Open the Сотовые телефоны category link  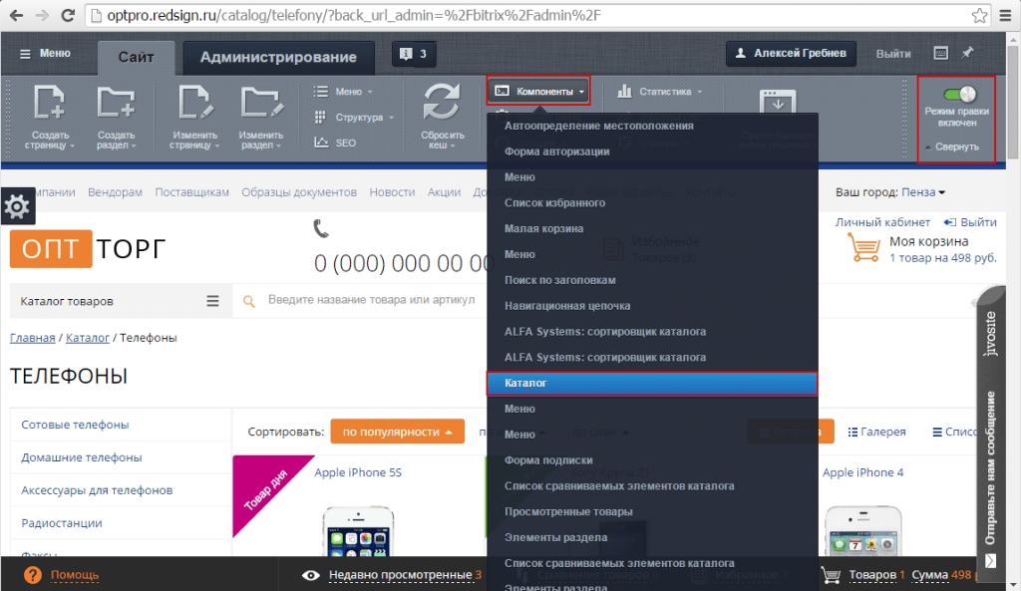point(75,425)
